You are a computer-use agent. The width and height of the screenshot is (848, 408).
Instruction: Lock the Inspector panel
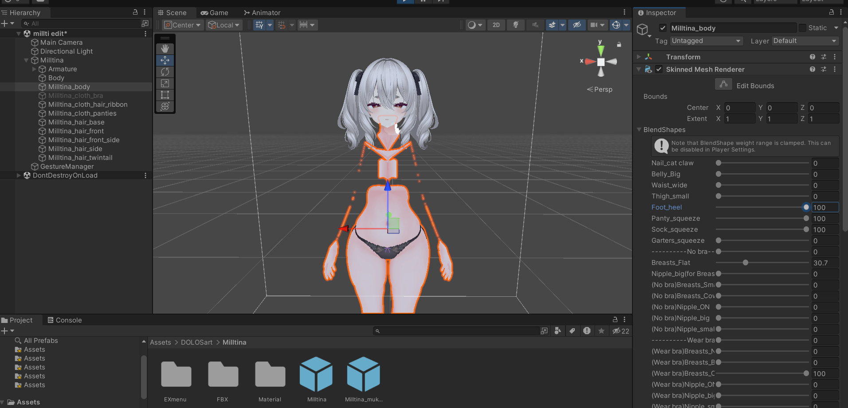click(x=832, y=12)
